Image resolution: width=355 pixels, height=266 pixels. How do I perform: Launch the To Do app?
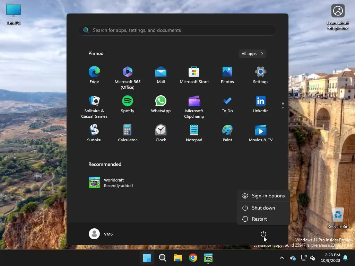click(227, 105)
